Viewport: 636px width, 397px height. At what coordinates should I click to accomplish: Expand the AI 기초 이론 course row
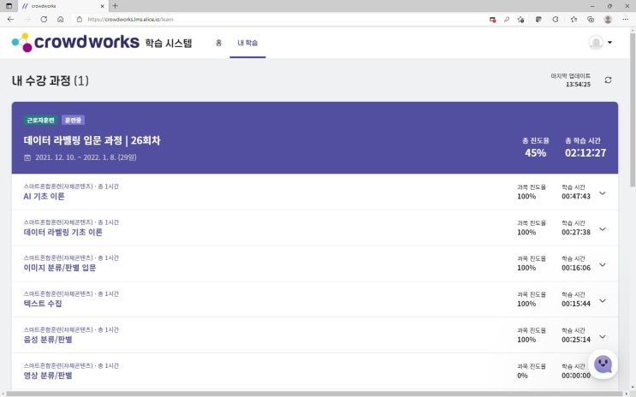603,193
